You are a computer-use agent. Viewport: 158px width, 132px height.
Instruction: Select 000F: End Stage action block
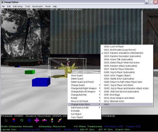pos(127,95)
